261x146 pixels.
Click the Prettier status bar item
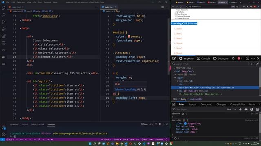coord(159,140)
